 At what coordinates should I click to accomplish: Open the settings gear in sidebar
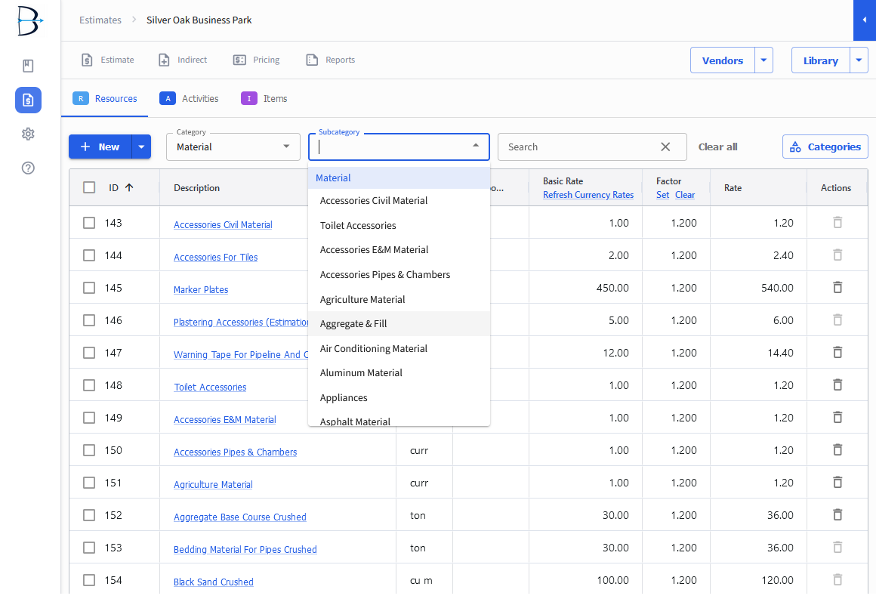28,134
